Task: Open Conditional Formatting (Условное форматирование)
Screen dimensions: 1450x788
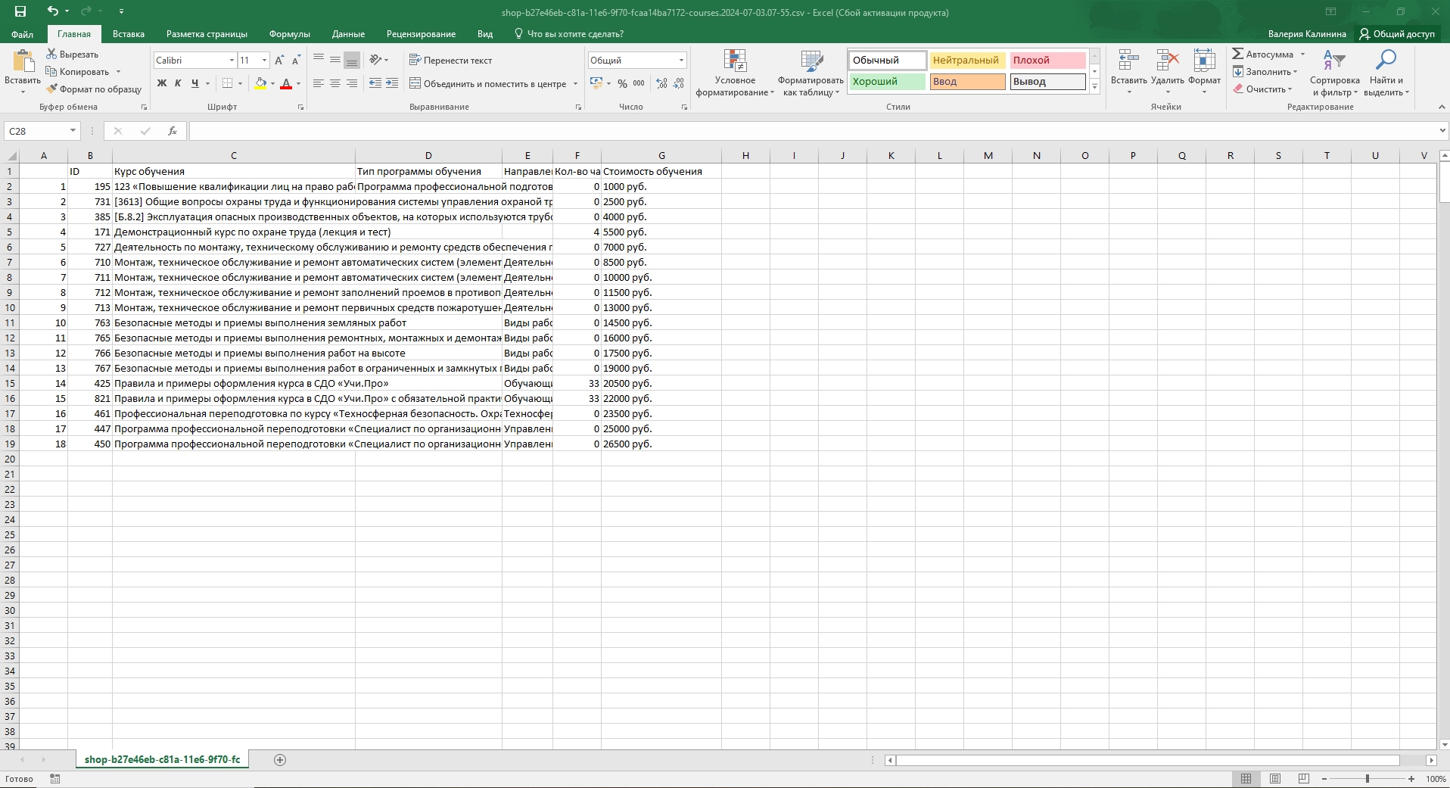Action: (x=735, y=73)
